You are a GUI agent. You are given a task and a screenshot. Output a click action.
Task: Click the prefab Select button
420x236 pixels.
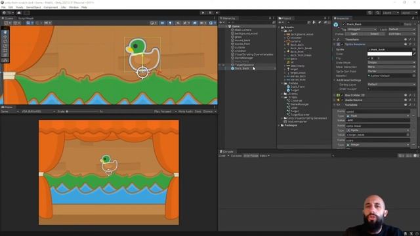pos(375,34)
